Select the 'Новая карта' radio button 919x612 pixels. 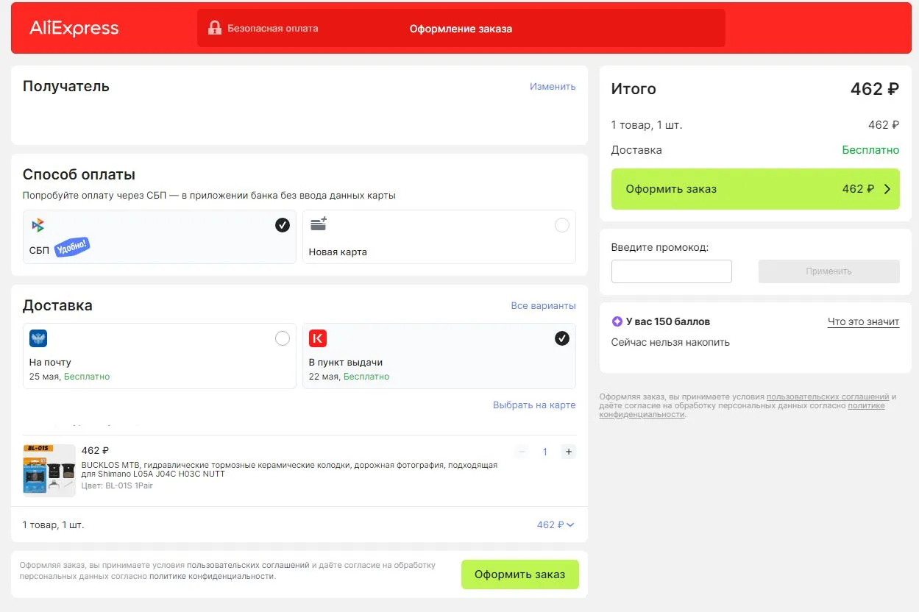pos(562,225)
